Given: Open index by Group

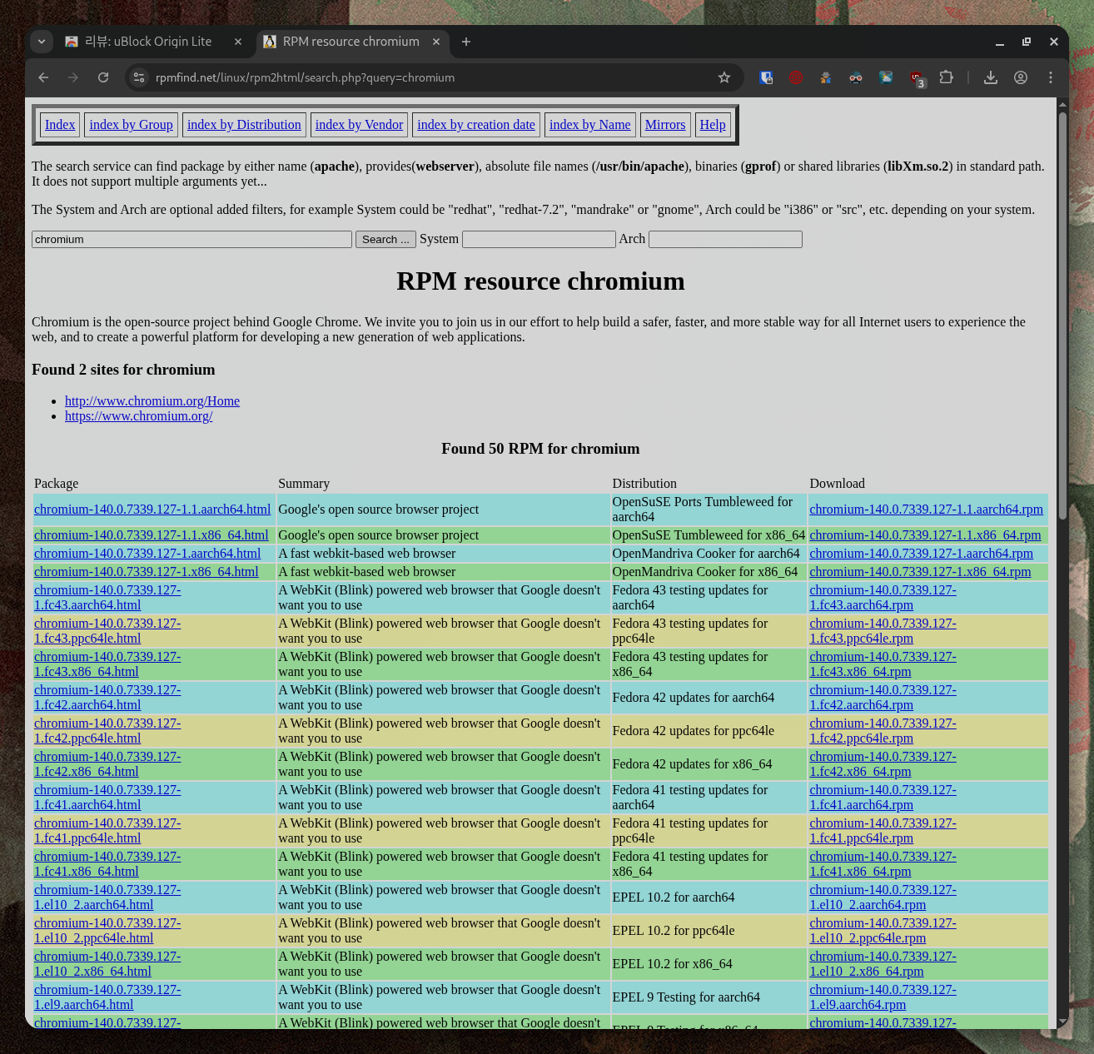Looking at the screenshot, I should pyautogui.click(x=132, y=125).
